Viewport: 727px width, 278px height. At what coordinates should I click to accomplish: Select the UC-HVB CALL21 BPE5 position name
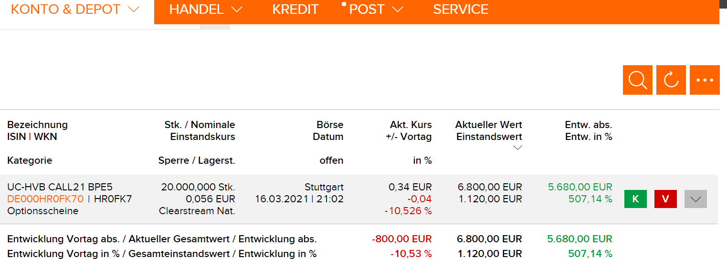pos(60,187)
